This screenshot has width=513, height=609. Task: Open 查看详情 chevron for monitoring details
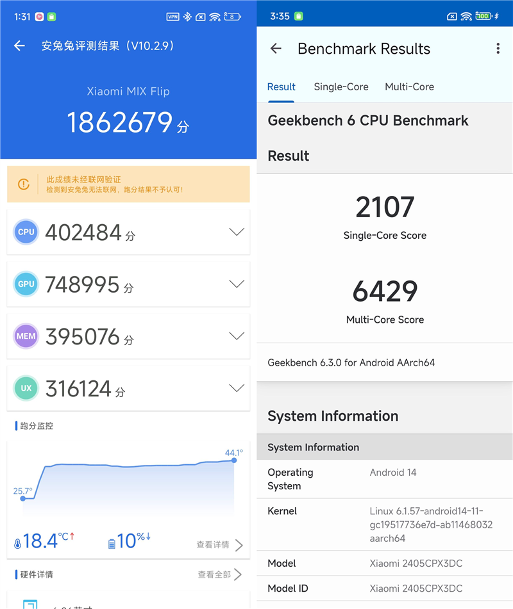[239, 545]
